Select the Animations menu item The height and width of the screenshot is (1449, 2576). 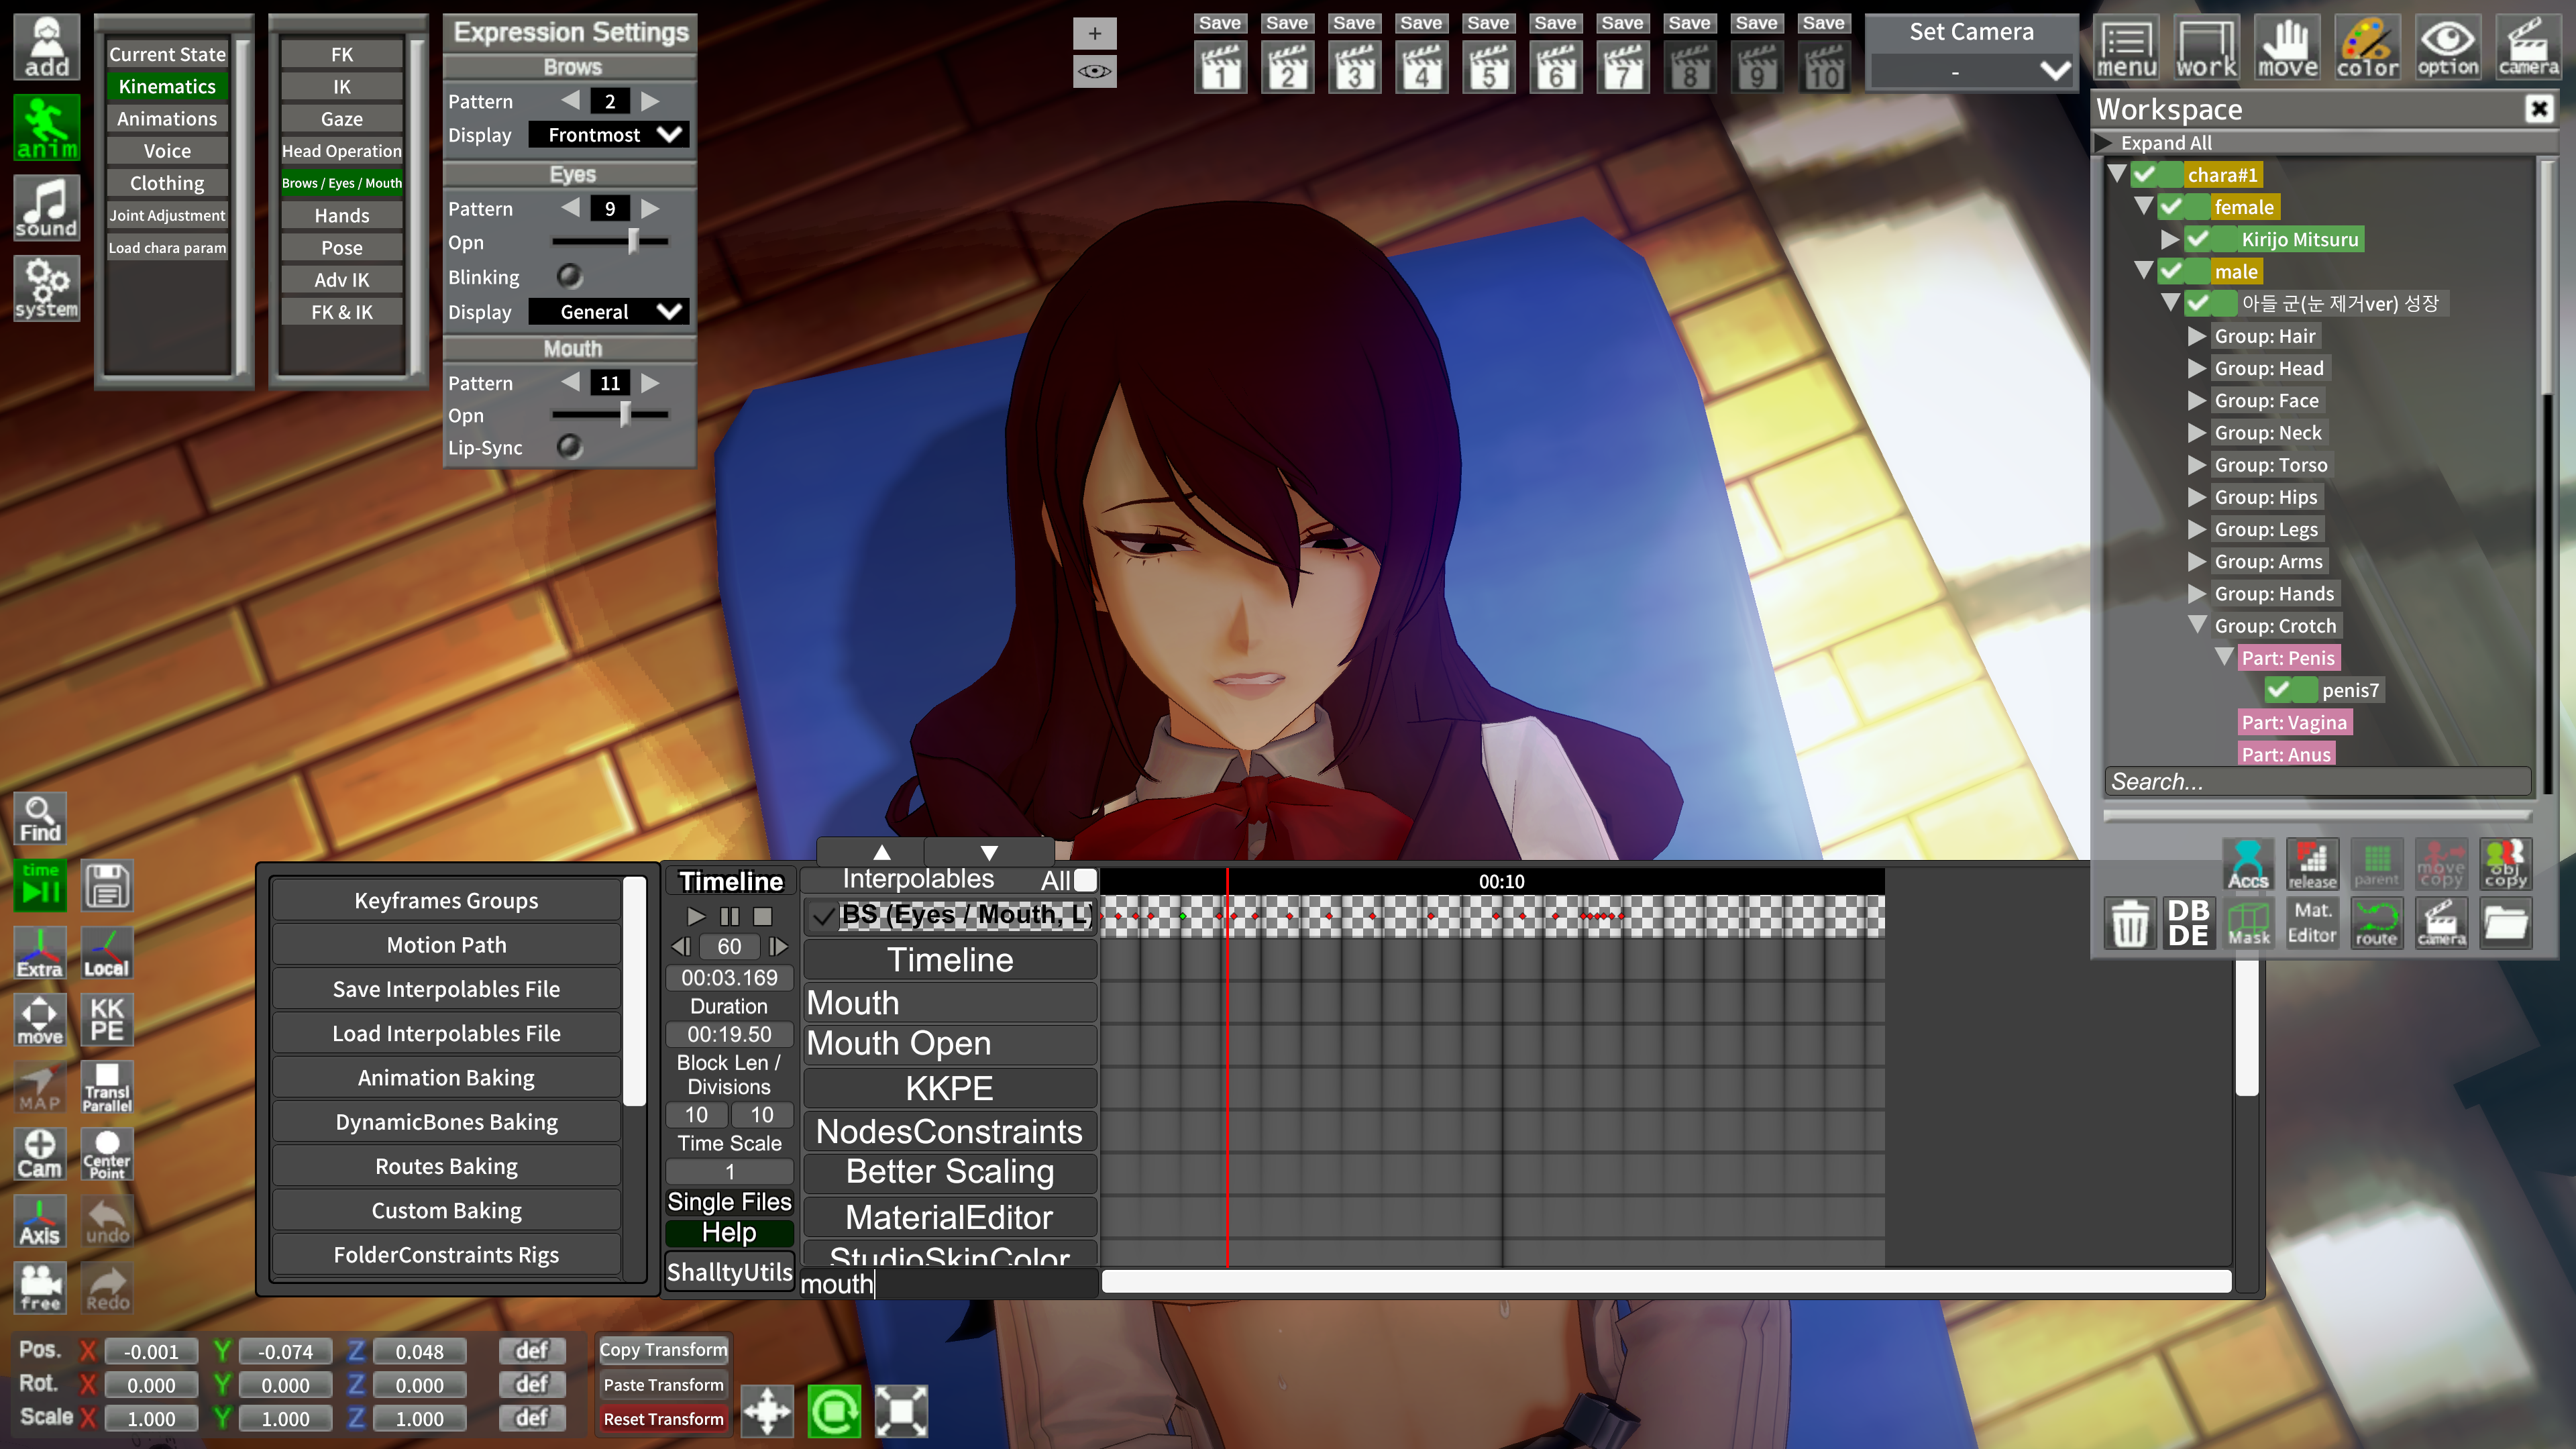click(167, 119)
